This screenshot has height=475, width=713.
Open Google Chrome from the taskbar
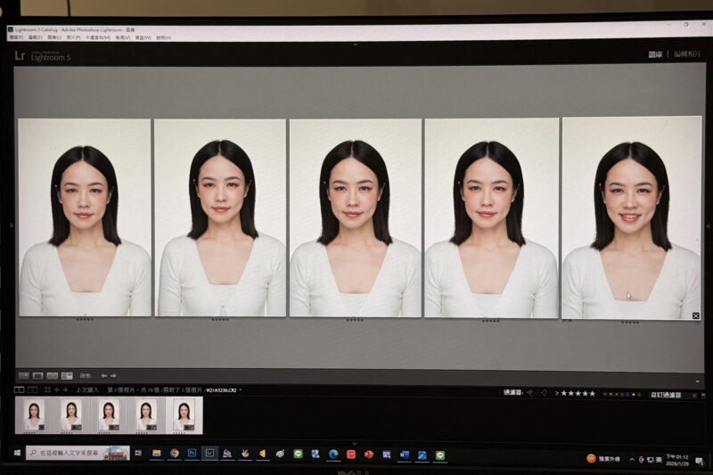(174, 455)
